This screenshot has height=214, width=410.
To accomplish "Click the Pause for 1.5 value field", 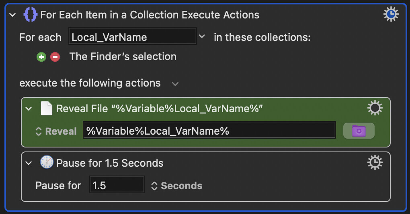I will 117,185.
